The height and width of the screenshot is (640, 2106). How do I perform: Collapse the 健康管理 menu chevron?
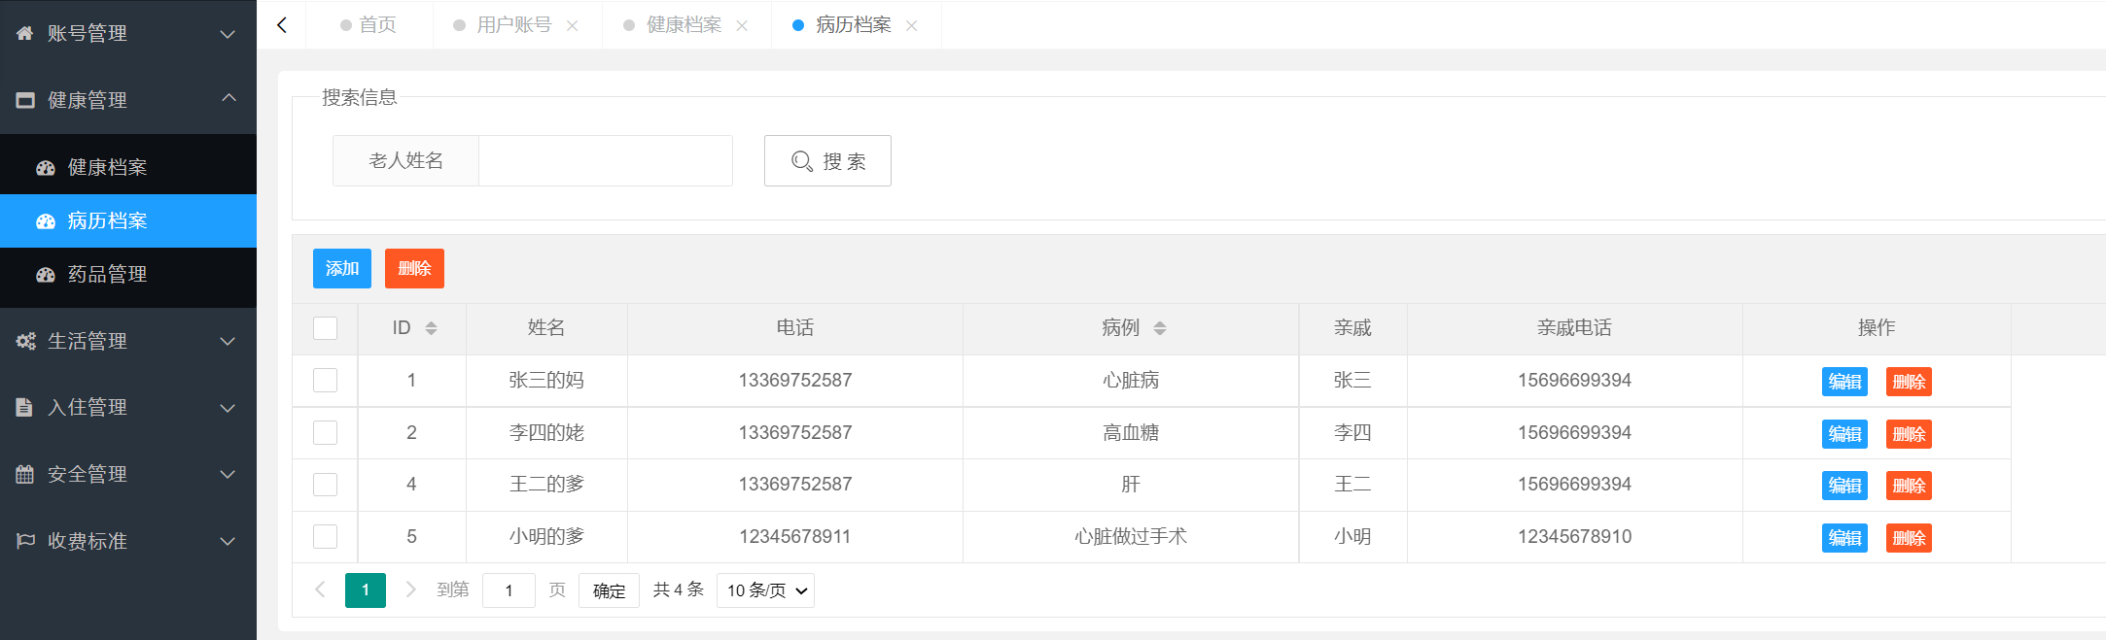point(228,98)
